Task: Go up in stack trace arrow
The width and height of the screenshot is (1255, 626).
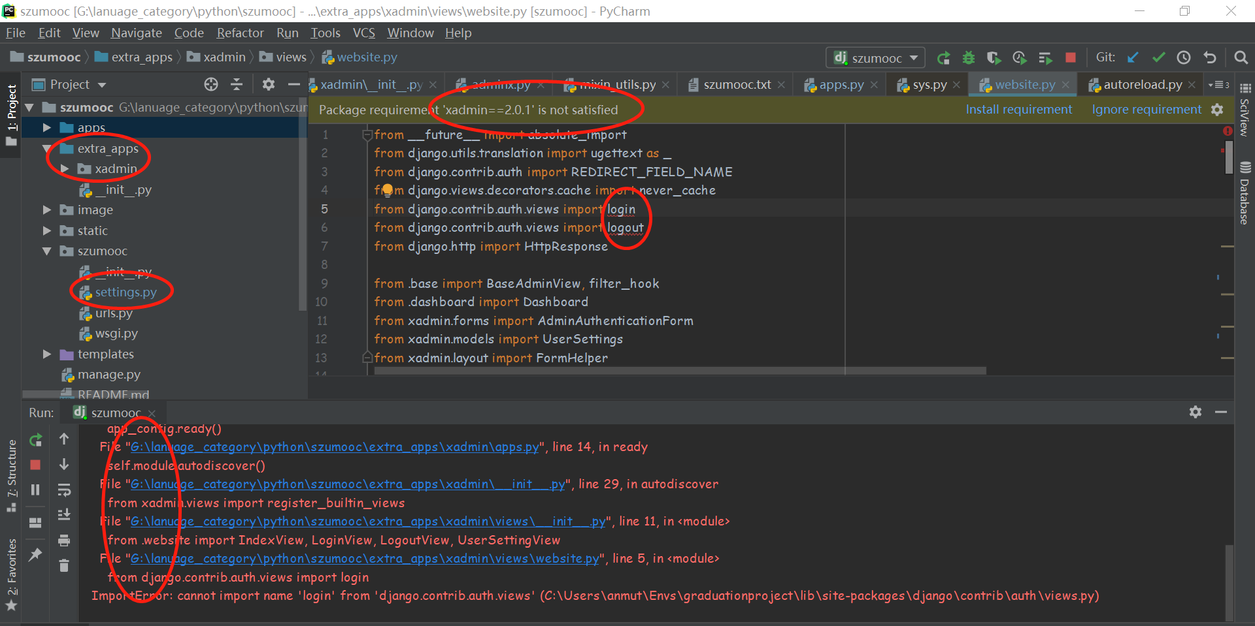Action: 64,439
